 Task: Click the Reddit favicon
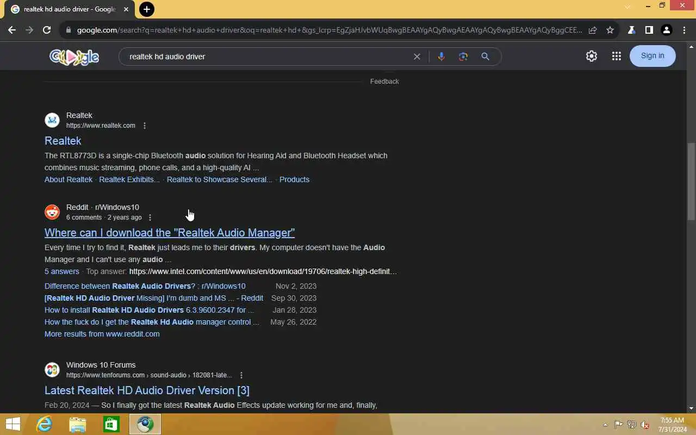point(52,212)
